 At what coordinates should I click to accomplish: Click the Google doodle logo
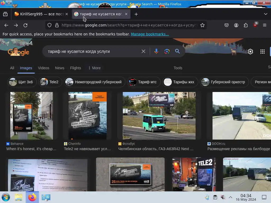19,52
